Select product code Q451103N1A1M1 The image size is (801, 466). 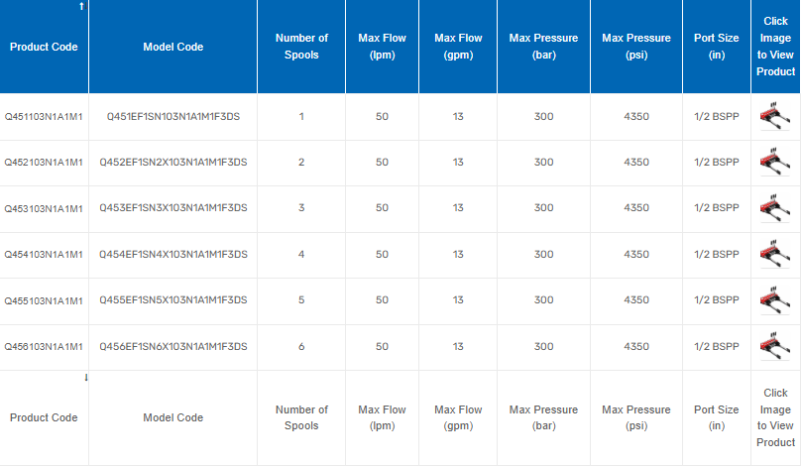(44, 117)
